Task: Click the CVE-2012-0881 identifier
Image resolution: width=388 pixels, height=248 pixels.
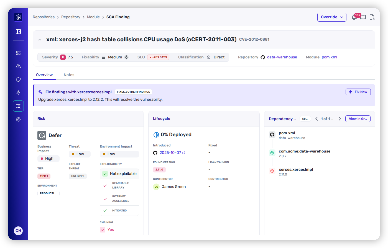Action: [x=254, y=40]
